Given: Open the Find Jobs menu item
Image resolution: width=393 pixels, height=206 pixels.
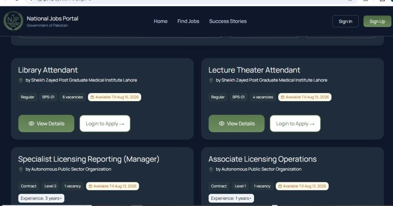Looking at the screenshot, I should pos(188,21).
